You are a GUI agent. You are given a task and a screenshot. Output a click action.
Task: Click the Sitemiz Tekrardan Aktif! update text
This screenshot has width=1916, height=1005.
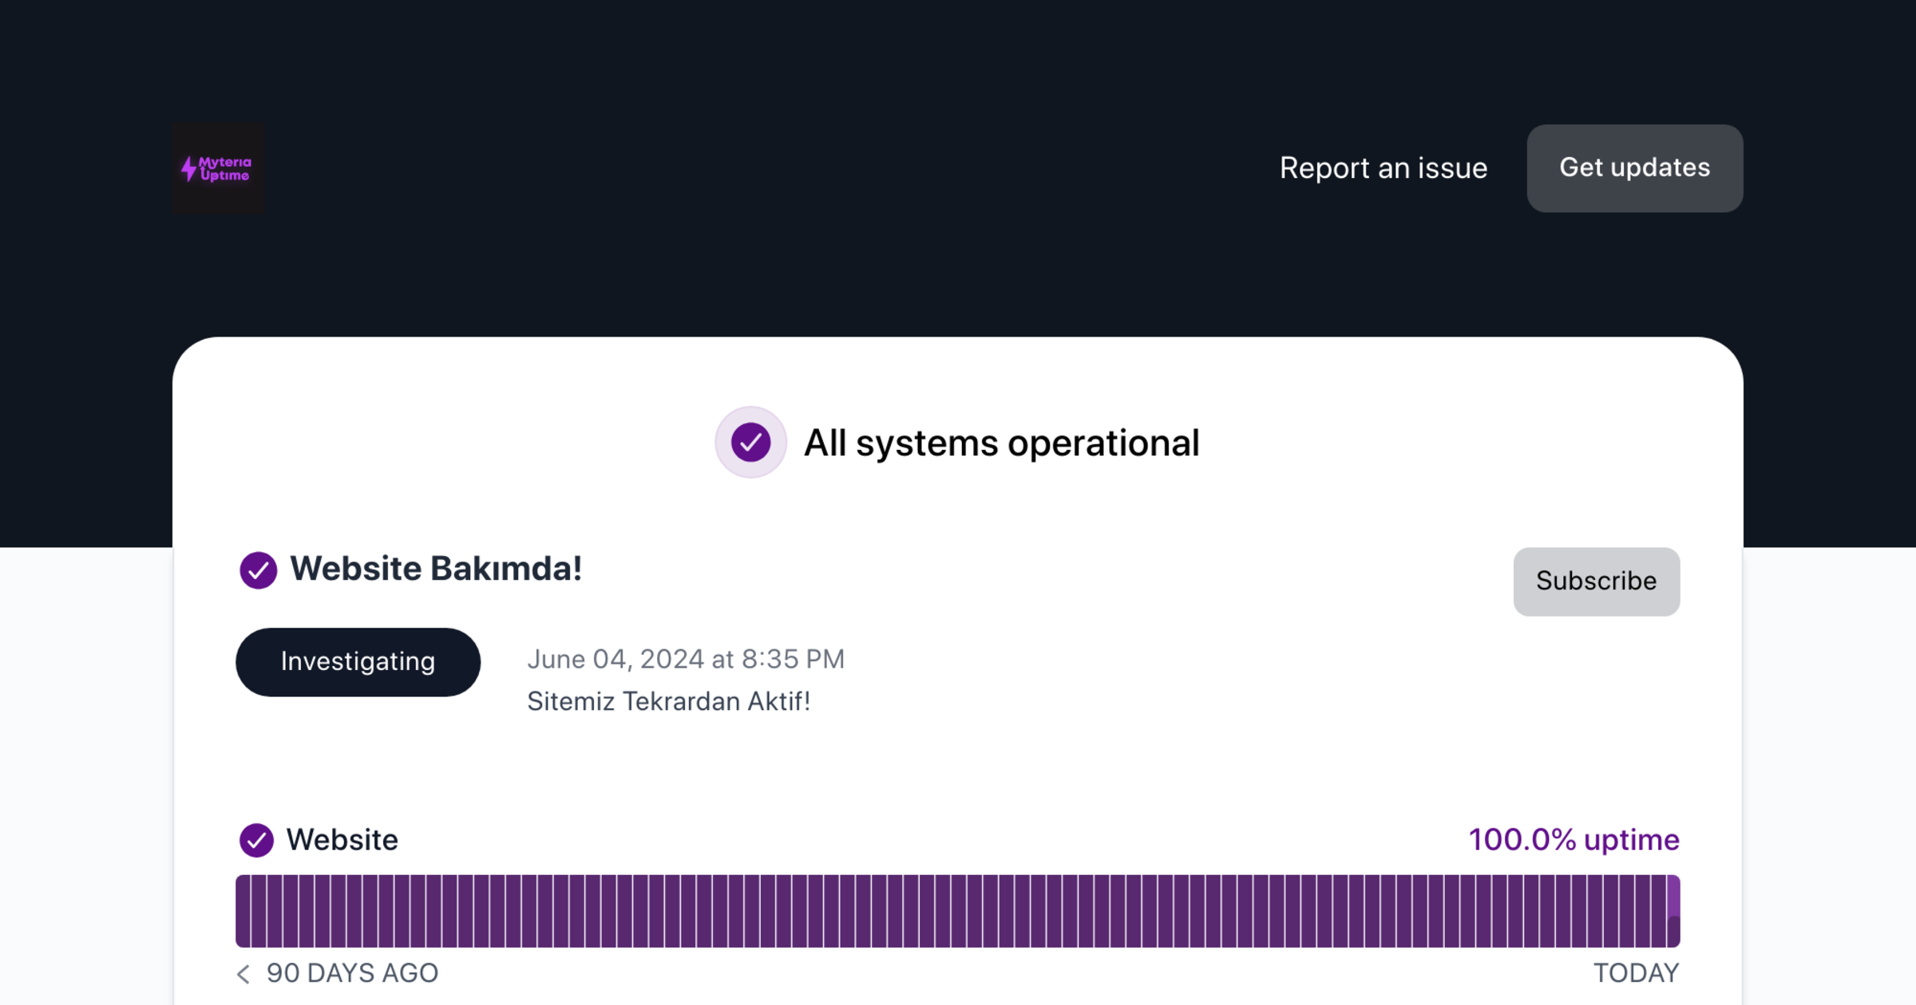click(669, 701)
